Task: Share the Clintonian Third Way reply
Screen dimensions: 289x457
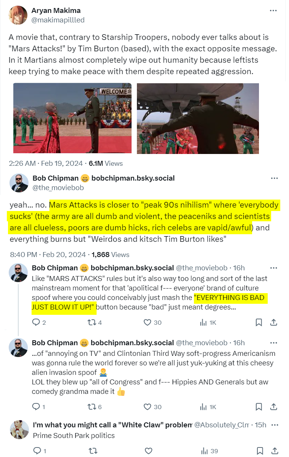Action: (x=273, y=407)
